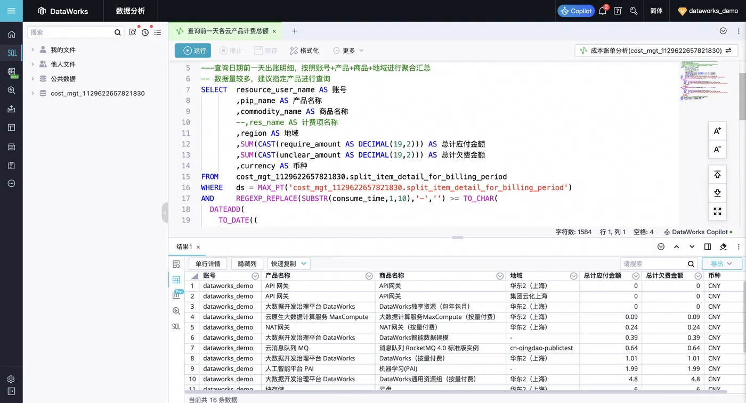Open the file locate icon with red dot

[x=133, y=32]
